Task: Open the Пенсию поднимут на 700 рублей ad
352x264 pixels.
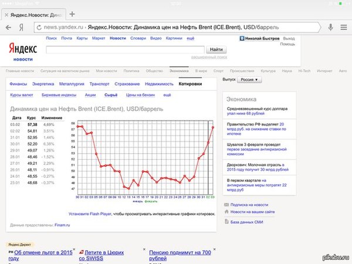Action: [180, 255]
